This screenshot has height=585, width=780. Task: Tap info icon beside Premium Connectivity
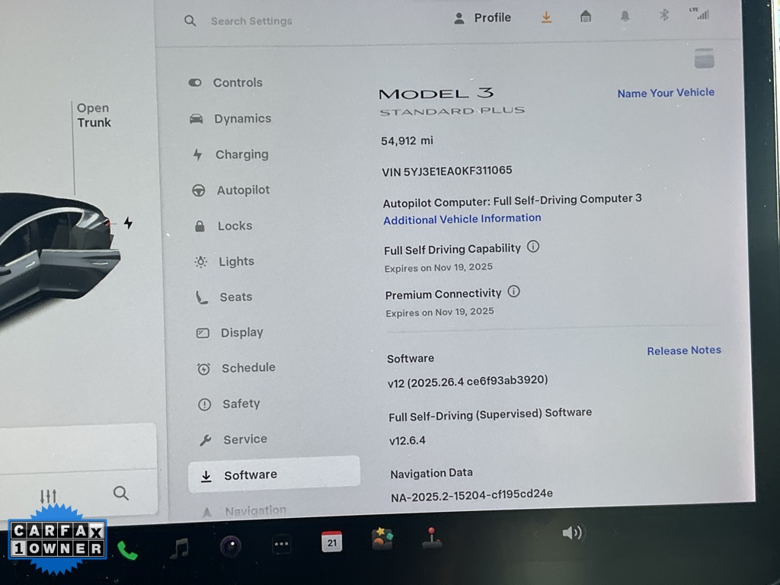[x=514, y=292]
